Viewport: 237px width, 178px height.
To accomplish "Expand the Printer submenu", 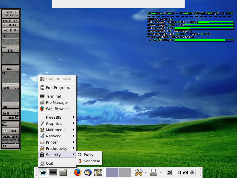I will click(x=57, y=142).
